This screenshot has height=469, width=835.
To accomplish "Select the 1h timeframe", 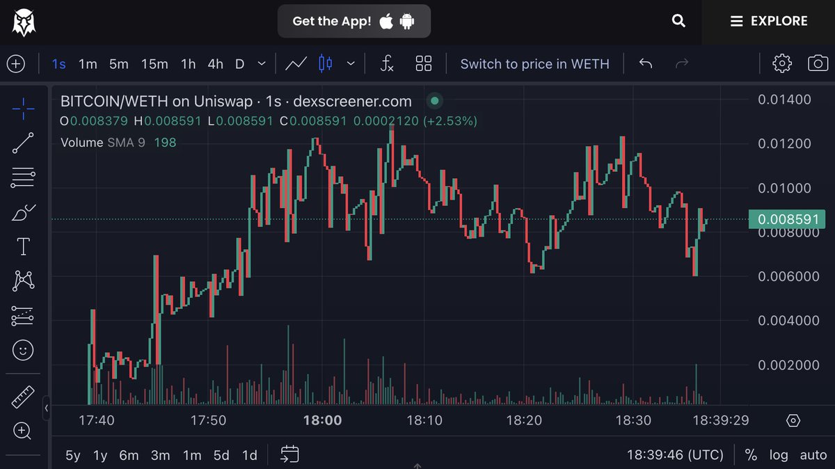I will click(188, 64).
